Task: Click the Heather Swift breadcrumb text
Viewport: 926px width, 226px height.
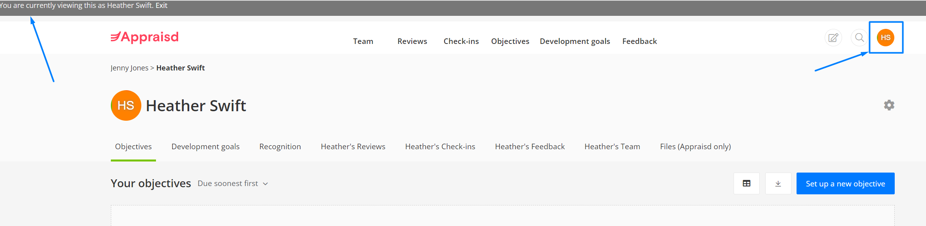Action: (x=181, y=68)
